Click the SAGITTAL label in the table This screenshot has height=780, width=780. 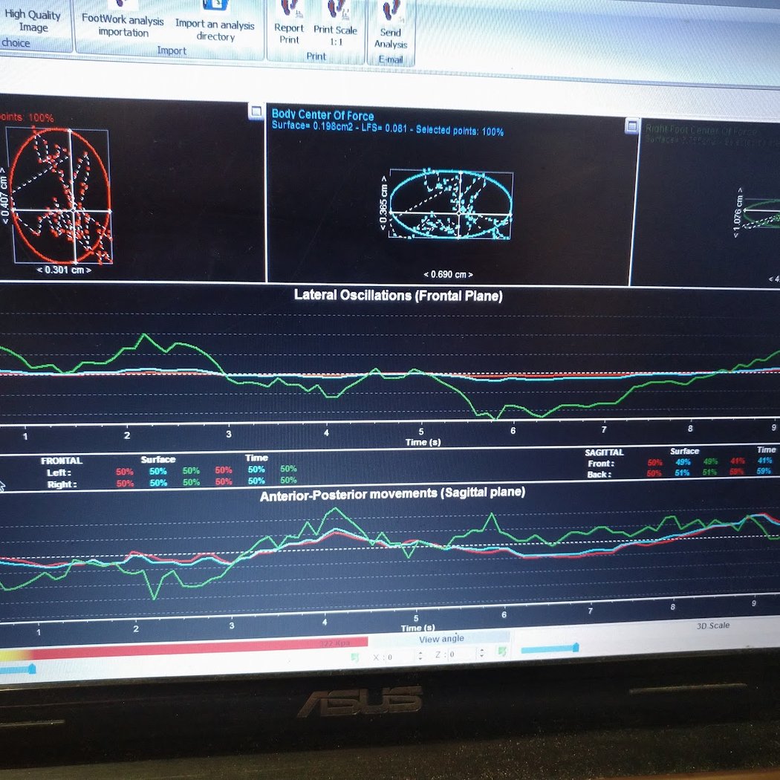[605, 452]
